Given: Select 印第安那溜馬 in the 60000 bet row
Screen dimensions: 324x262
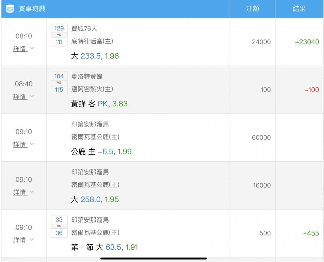Looking at the screenshot, I should coord(90,124).
